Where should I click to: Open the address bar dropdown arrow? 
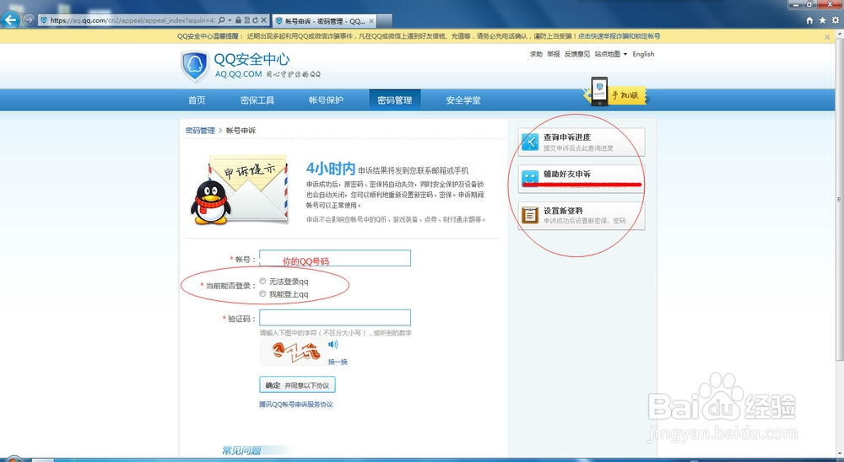point(230,20)
